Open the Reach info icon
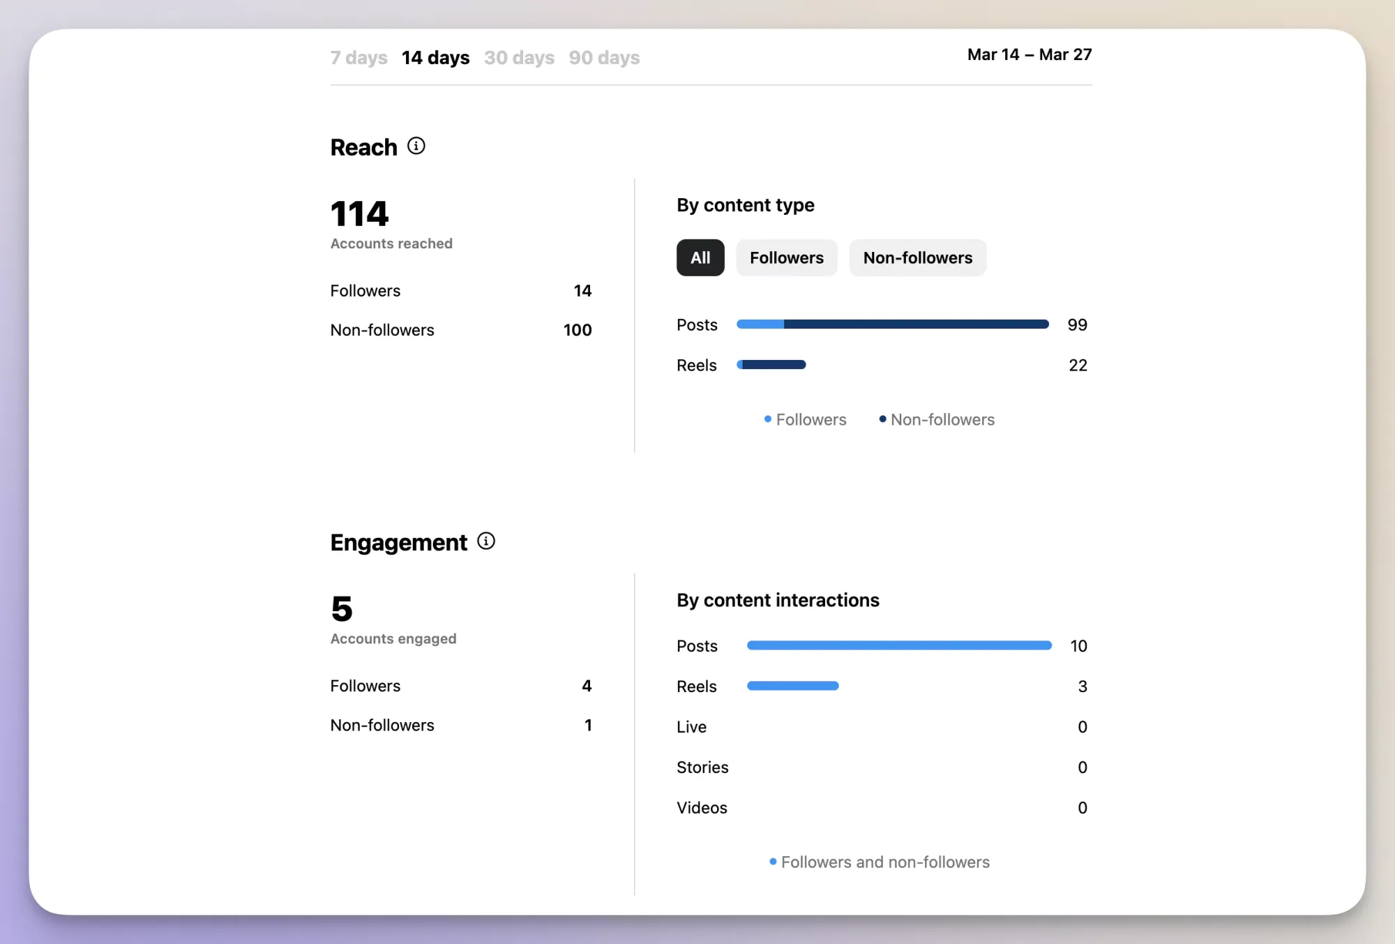This screenshot has width=1395, height=944. 416,146
